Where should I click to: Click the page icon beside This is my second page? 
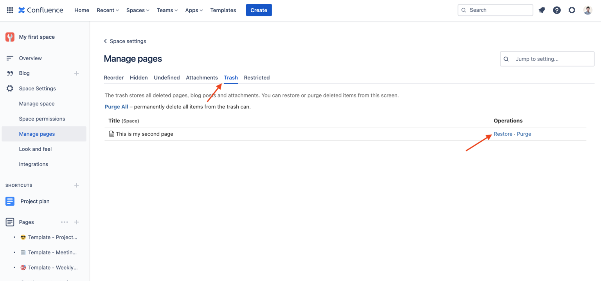111,133
